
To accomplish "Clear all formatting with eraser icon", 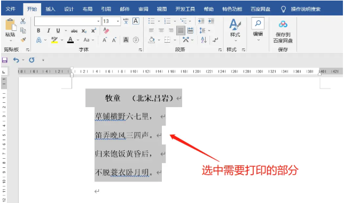I will click(x=106, y=30).
